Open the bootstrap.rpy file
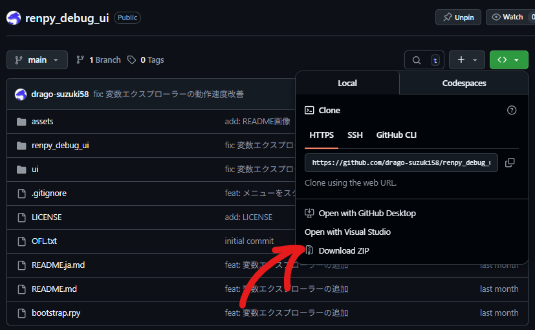The height and width of the screenshot is (330, 535). tap(56, 313)
